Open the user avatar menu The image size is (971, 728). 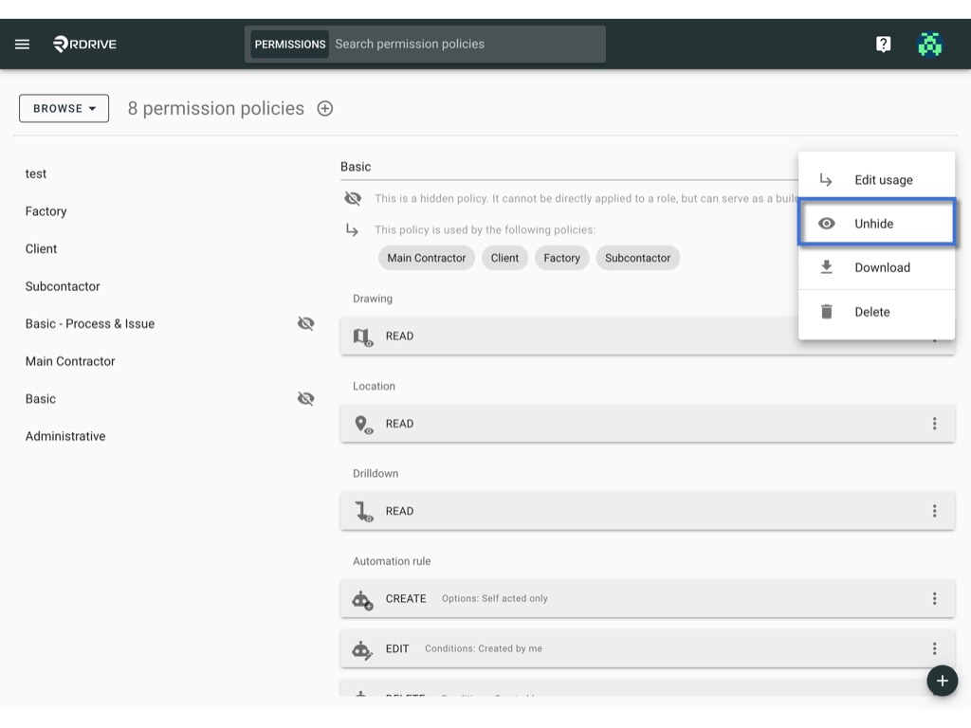click(x=929, y=44)
